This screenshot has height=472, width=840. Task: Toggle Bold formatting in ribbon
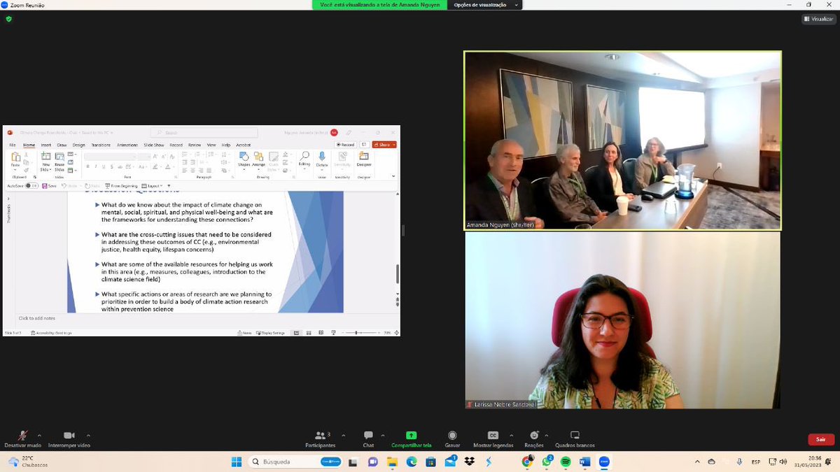click(87, 166)
